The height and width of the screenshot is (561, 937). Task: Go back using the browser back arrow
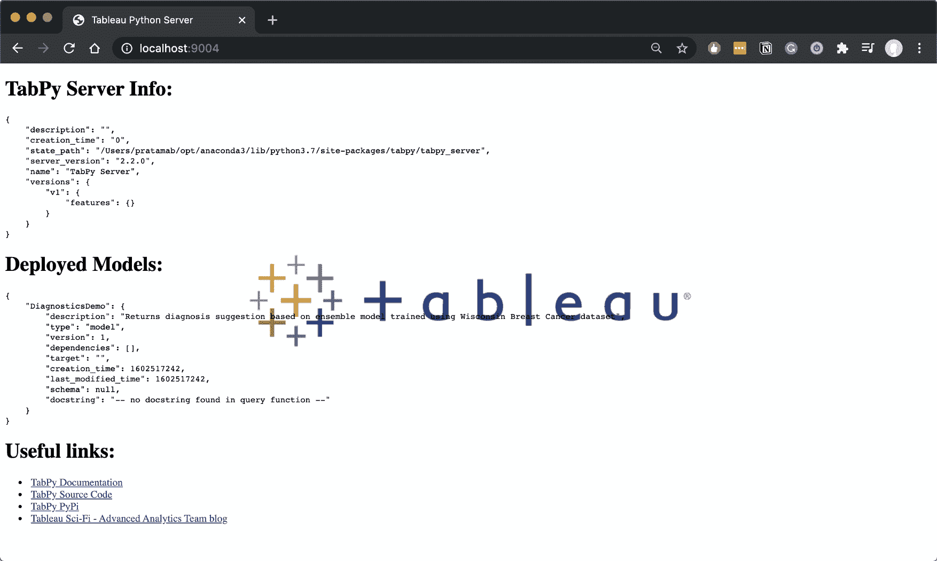tap(18, 48)
